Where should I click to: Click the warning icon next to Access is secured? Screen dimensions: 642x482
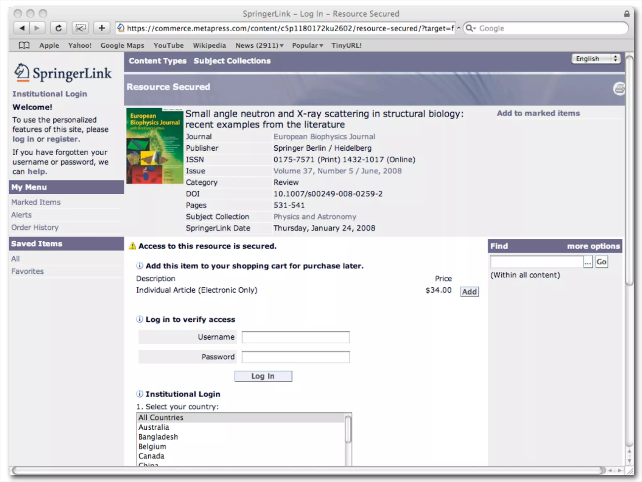point(132,246)
